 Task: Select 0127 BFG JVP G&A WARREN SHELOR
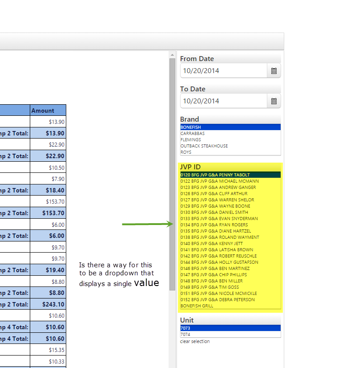coord(230,200)
